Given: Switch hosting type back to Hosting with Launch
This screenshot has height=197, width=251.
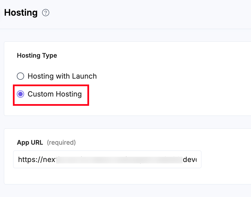Looking at the screenshot, I should pos(20,76).
